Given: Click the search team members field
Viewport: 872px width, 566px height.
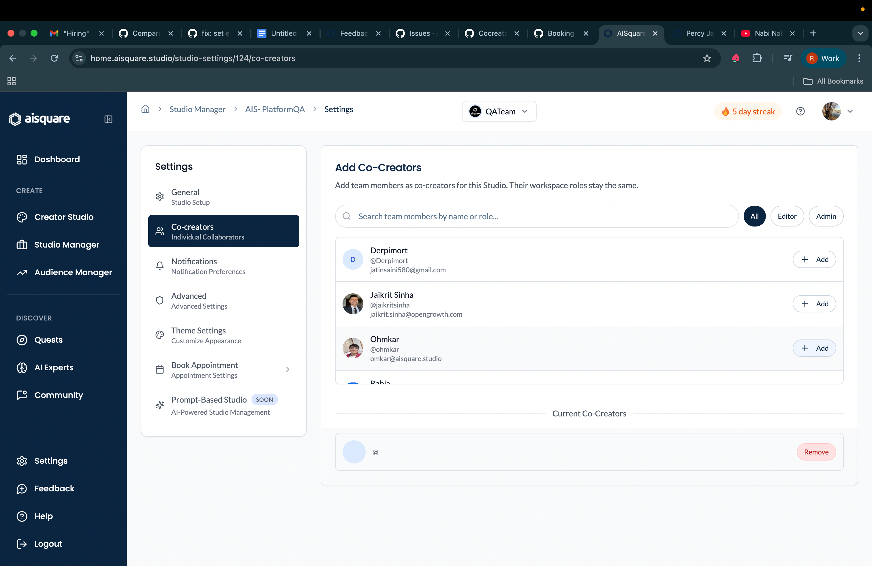Looking at the screenshot, I should [x=536, y=216].
